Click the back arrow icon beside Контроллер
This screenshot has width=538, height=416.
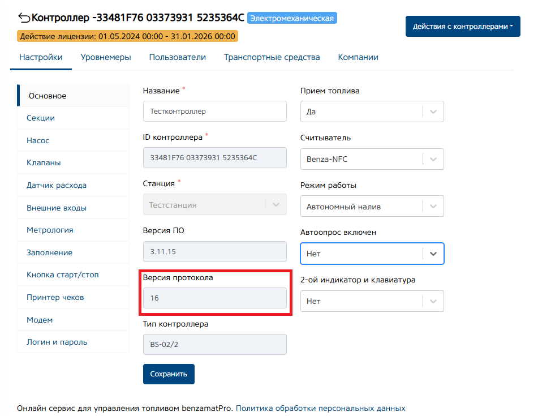24,18
